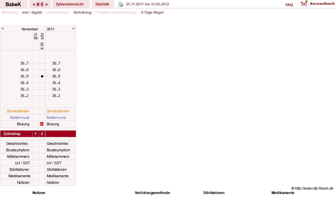The height and width of the screenshot is (206, 335).
Task: Expand chart with left '>' arrow
Action: [3, 28]
